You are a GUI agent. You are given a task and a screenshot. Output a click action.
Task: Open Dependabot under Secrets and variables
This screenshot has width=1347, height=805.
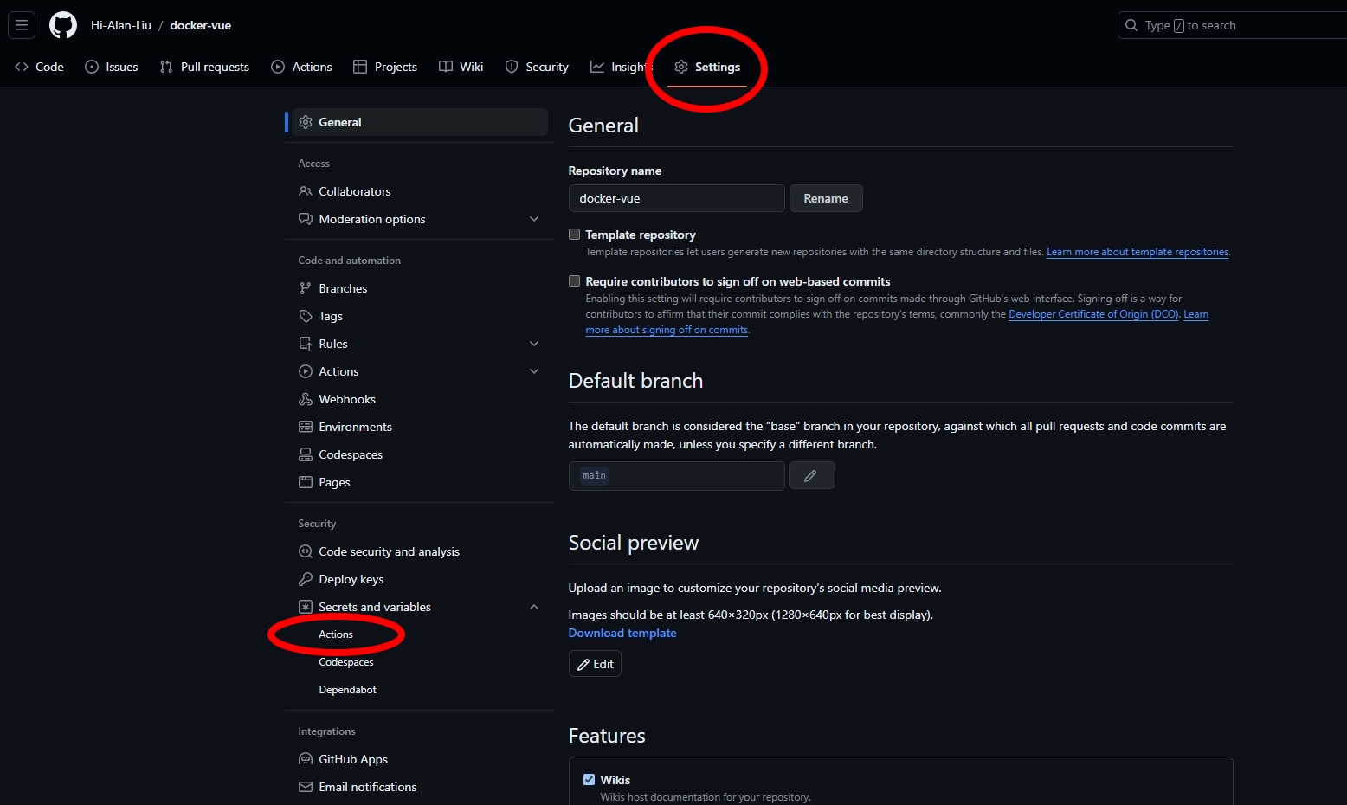click(348, 690)
